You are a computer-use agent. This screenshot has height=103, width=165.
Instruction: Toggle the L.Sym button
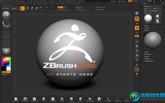137,33
